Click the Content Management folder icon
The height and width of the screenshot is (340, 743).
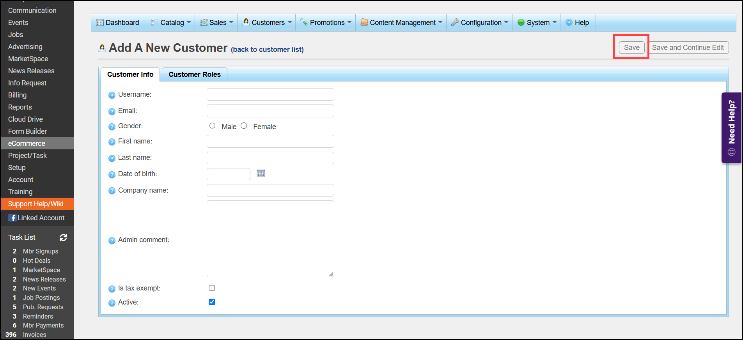click(364, 22)
